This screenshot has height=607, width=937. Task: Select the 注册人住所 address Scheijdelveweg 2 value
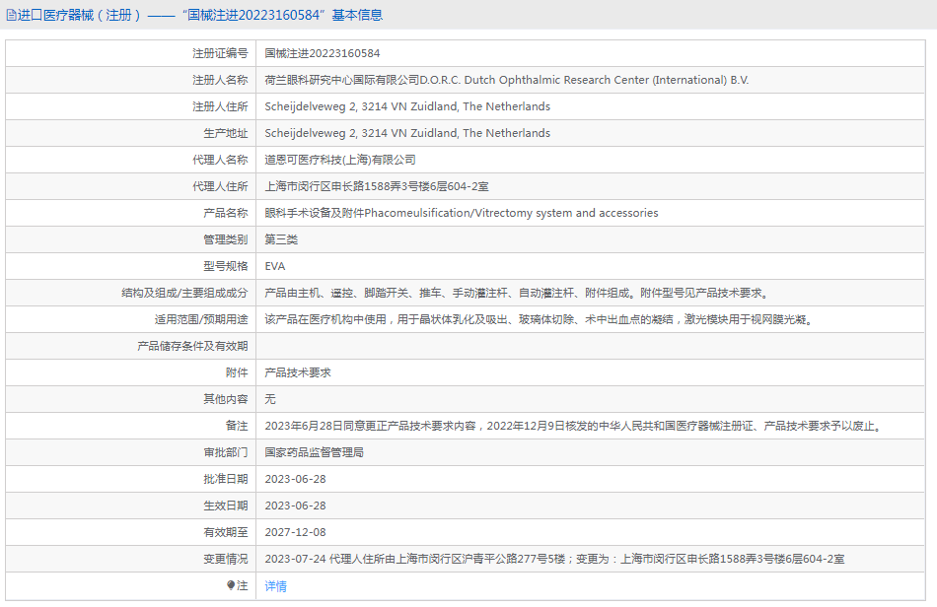click(x=407, y=106)
